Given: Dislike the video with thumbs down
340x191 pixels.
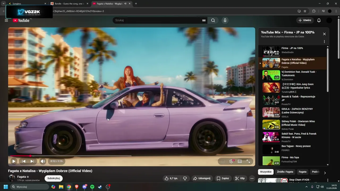Looking at the screenshot, I should pos(185,179).
